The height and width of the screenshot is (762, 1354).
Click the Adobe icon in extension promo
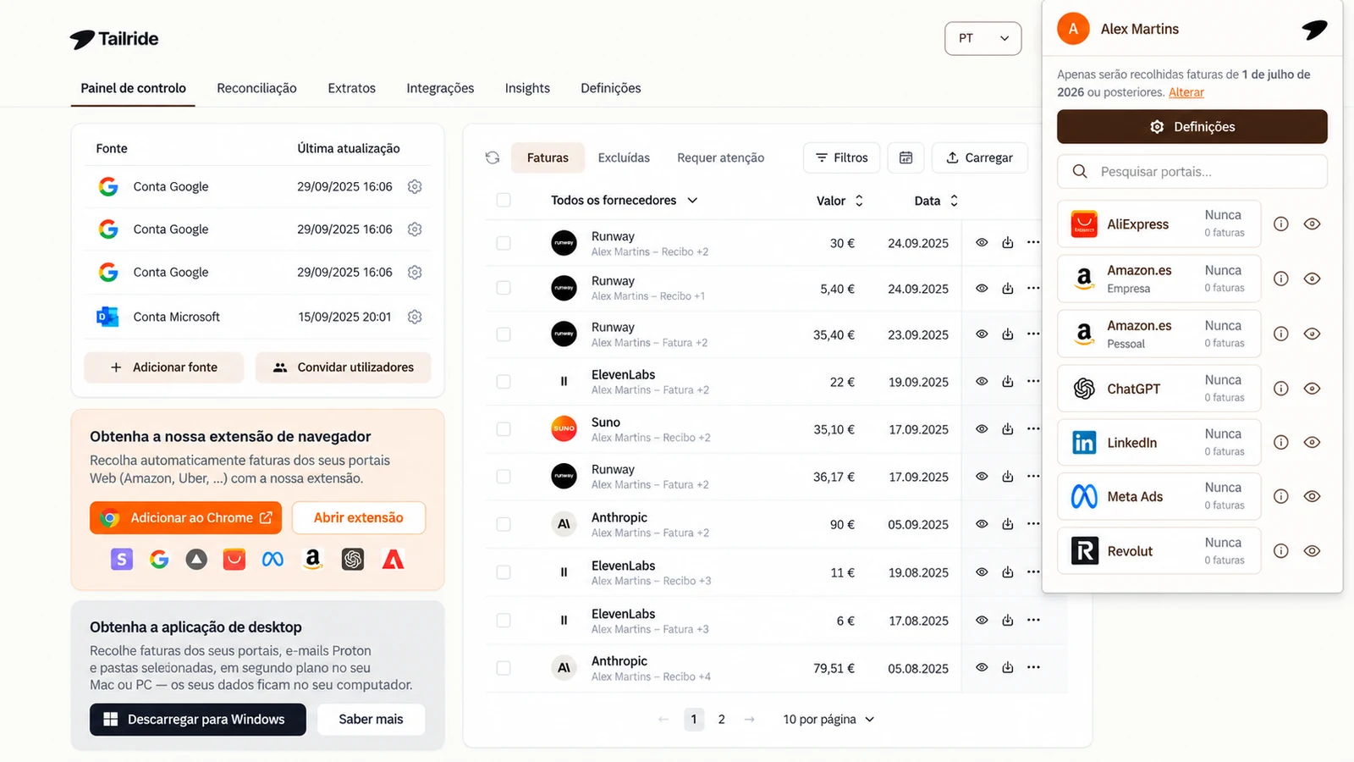pos(393,559)
